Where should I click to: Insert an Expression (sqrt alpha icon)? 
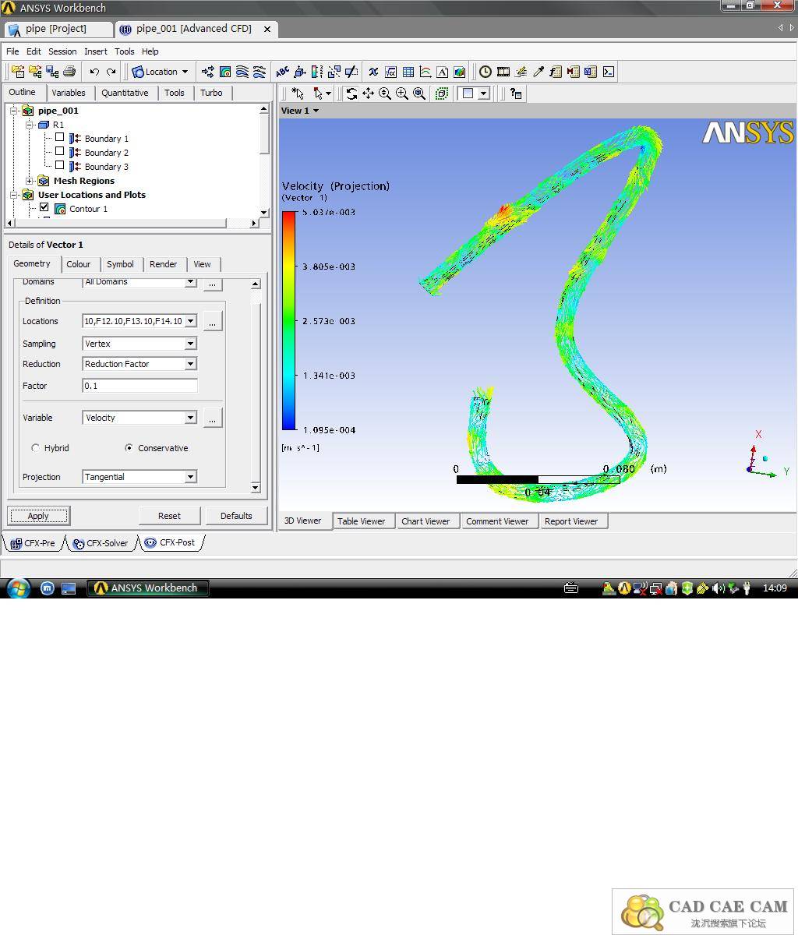click(x=390, y=72)
